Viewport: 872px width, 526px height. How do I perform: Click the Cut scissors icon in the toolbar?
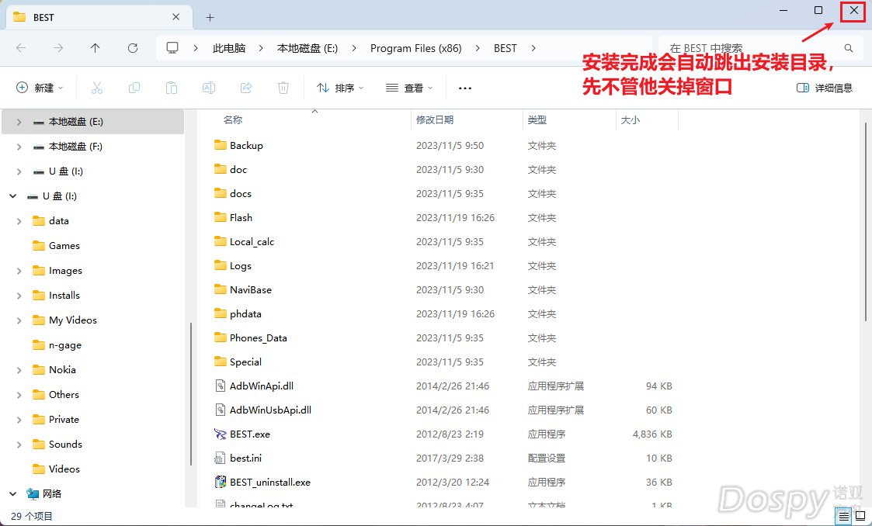pos(97,88)
